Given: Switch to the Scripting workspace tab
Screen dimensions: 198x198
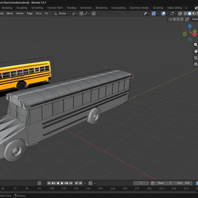Looking at the screenshot, I should pos(158,8).
